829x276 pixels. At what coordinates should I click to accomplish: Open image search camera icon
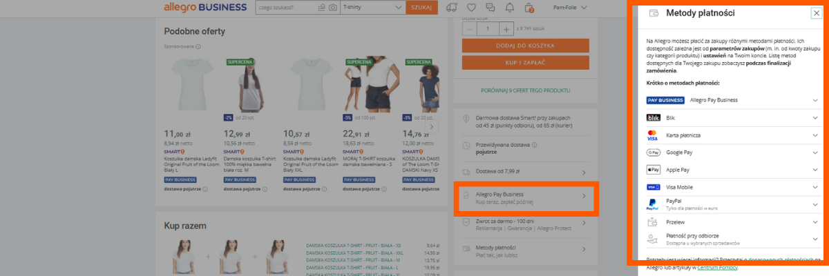point(332,8)
